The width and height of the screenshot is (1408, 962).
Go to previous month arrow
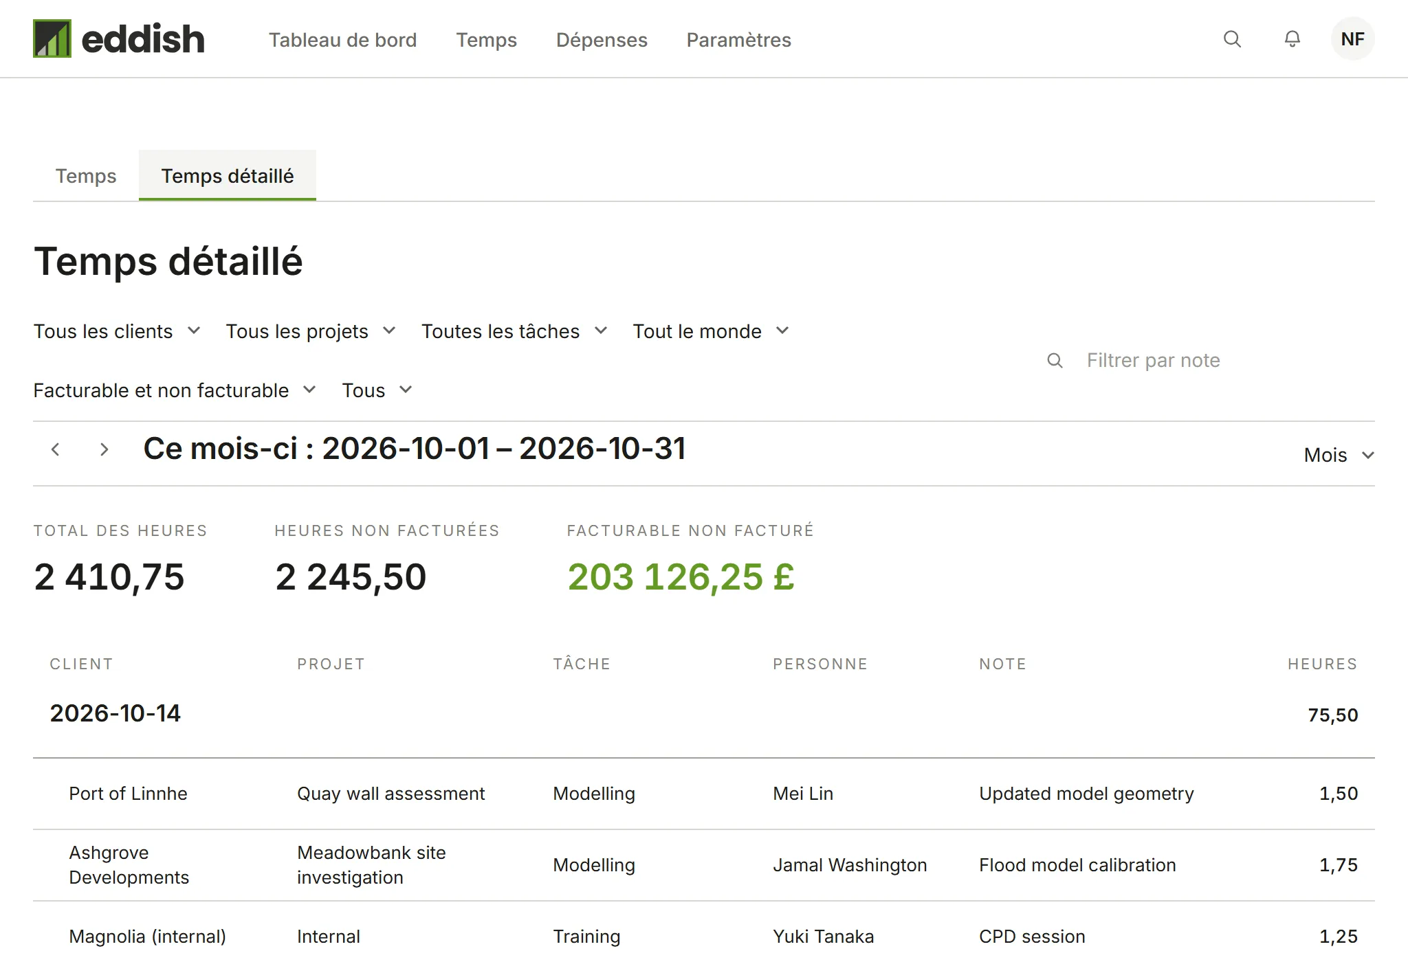point(56,449)
